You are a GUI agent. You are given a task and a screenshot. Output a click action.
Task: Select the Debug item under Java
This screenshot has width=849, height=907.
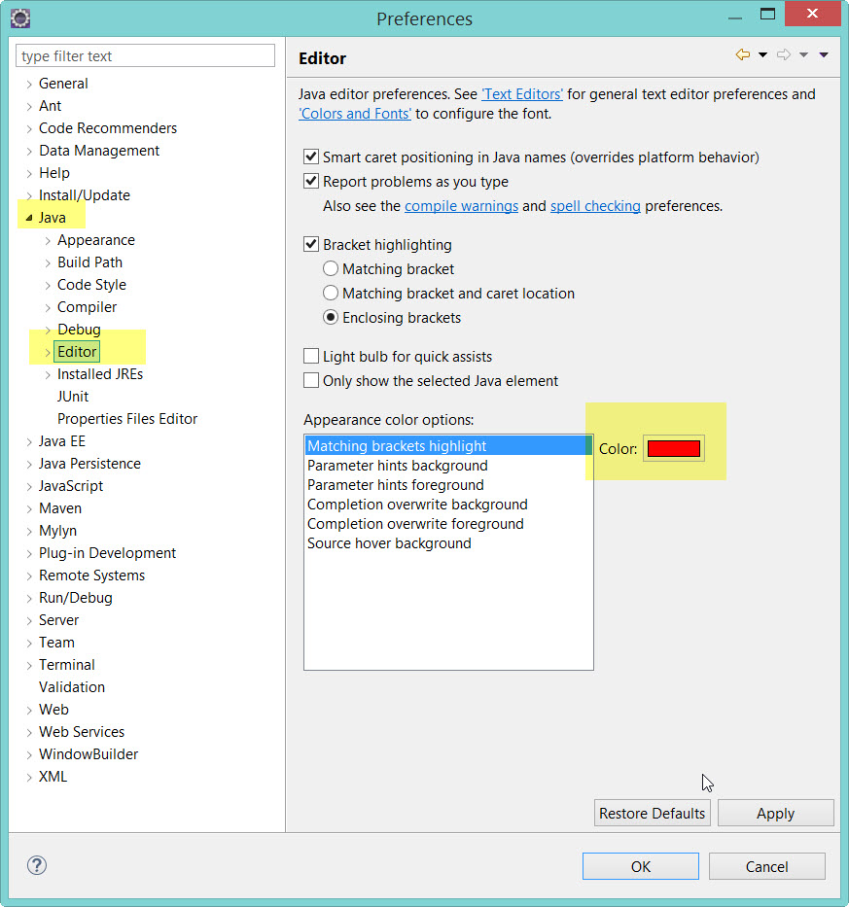pos(79,330)
